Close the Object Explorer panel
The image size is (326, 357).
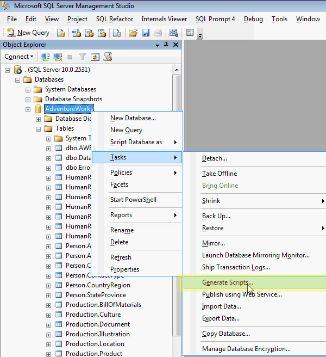(x=175, y=45)
